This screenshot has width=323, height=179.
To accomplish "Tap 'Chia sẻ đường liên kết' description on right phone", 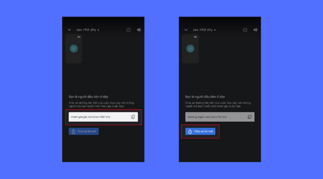I will pos(218,104).
